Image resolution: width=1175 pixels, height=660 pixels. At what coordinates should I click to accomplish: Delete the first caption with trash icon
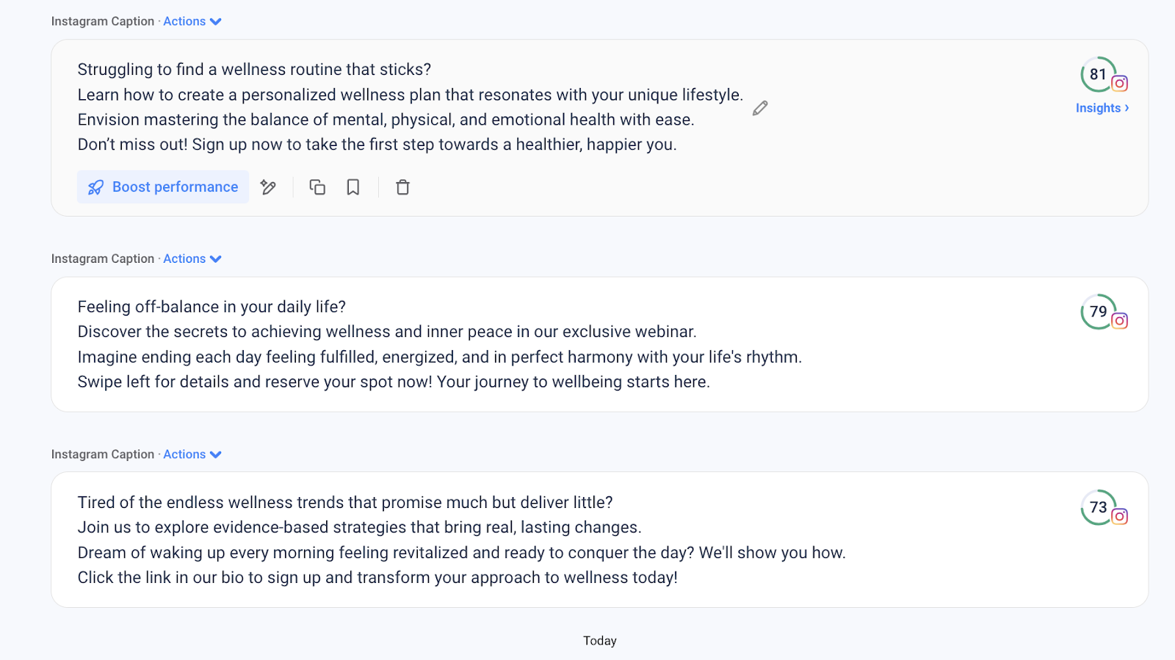[x=402, y=187]
